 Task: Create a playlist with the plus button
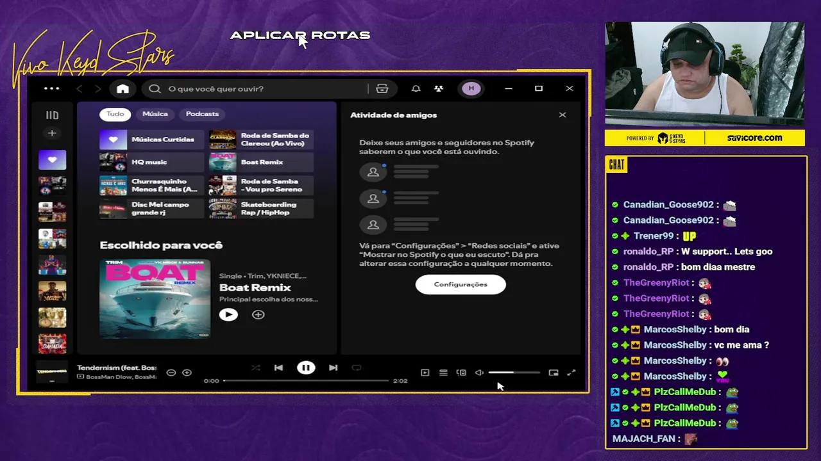click(52, 133)
